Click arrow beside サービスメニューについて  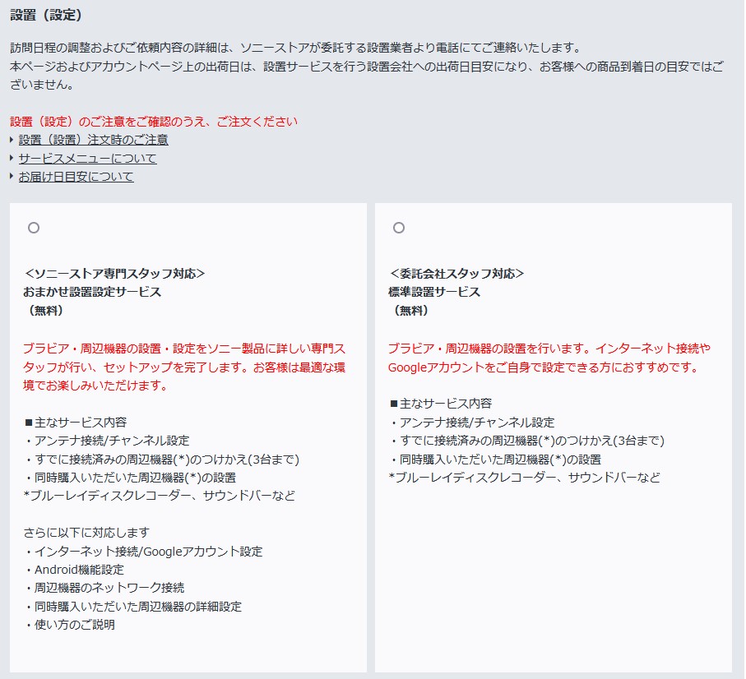tap(12, 158)
